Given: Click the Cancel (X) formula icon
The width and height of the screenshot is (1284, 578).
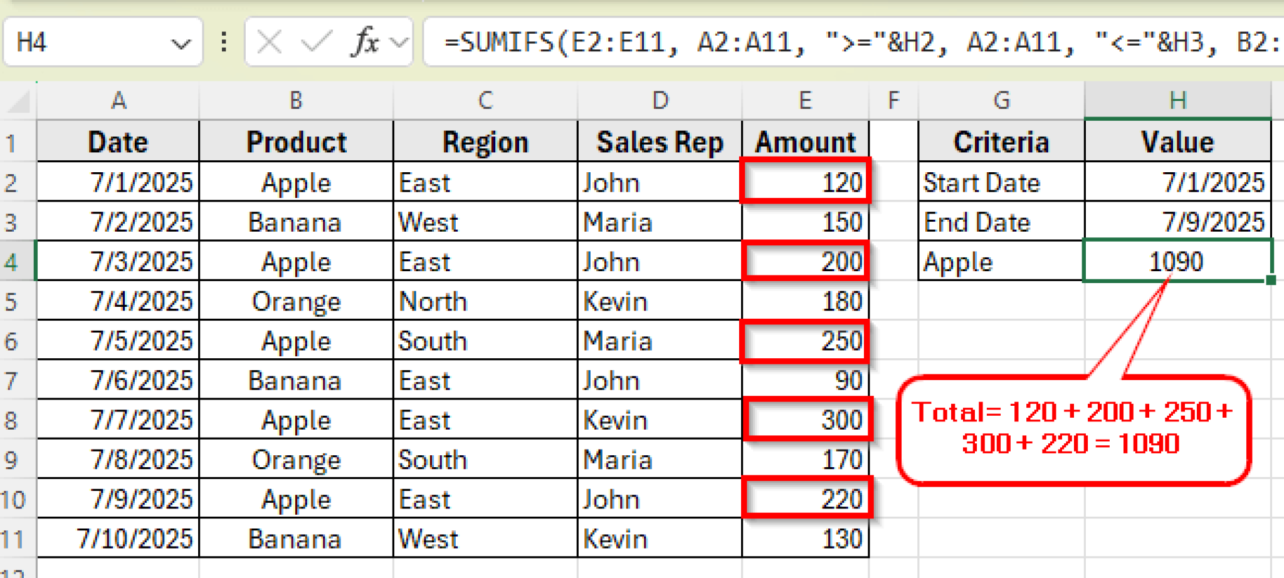Looking at the screenshot, I should tap(270, 43).
